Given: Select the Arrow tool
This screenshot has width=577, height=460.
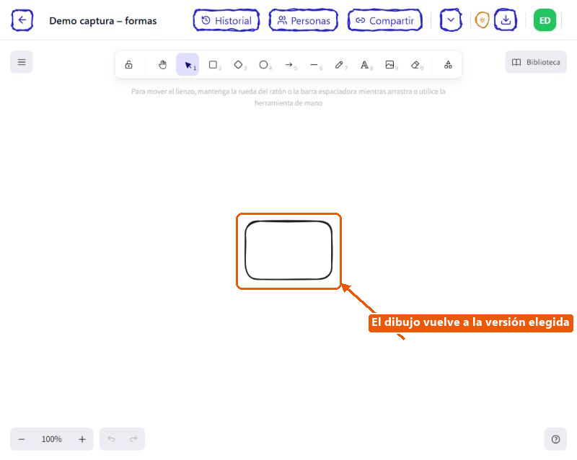Looking at the screenshot, I should coord(289,65).
